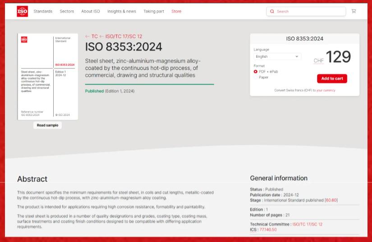Open Insights & news menu
This screenshot has height=242, width=372.
tap(121, 11)
